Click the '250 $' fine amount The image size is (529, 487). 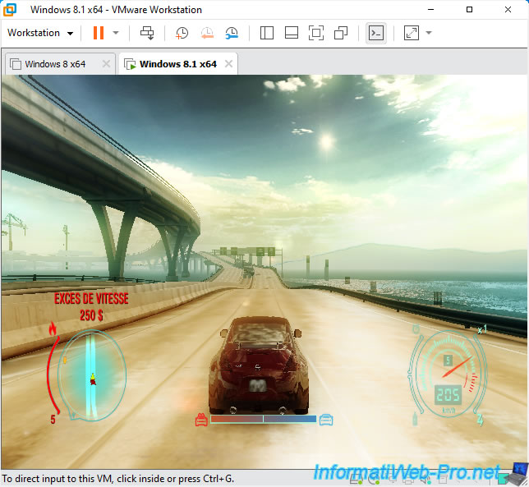click(91, 315)
